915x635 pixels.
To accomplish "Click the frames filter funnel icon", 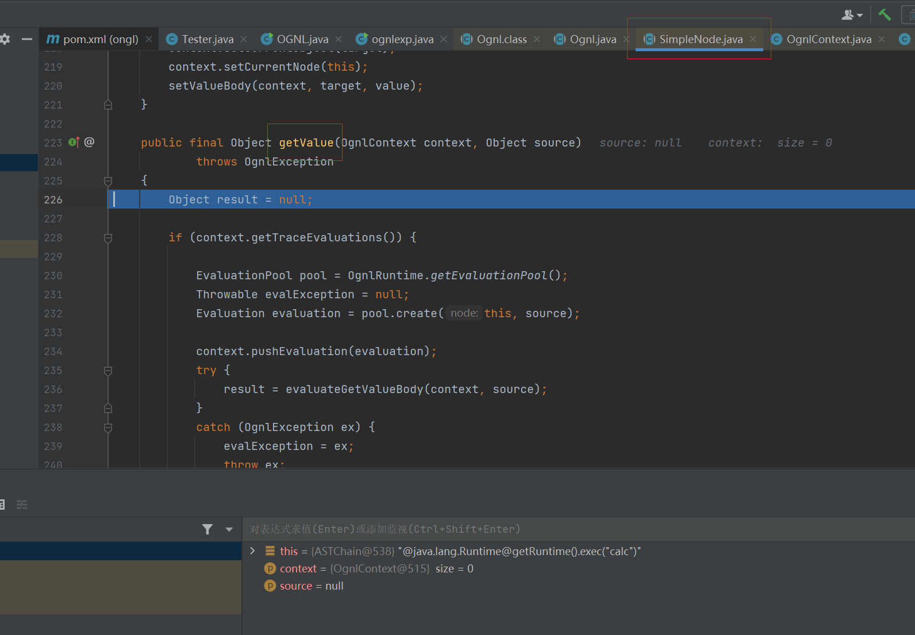I will click(x=207, y=529).
